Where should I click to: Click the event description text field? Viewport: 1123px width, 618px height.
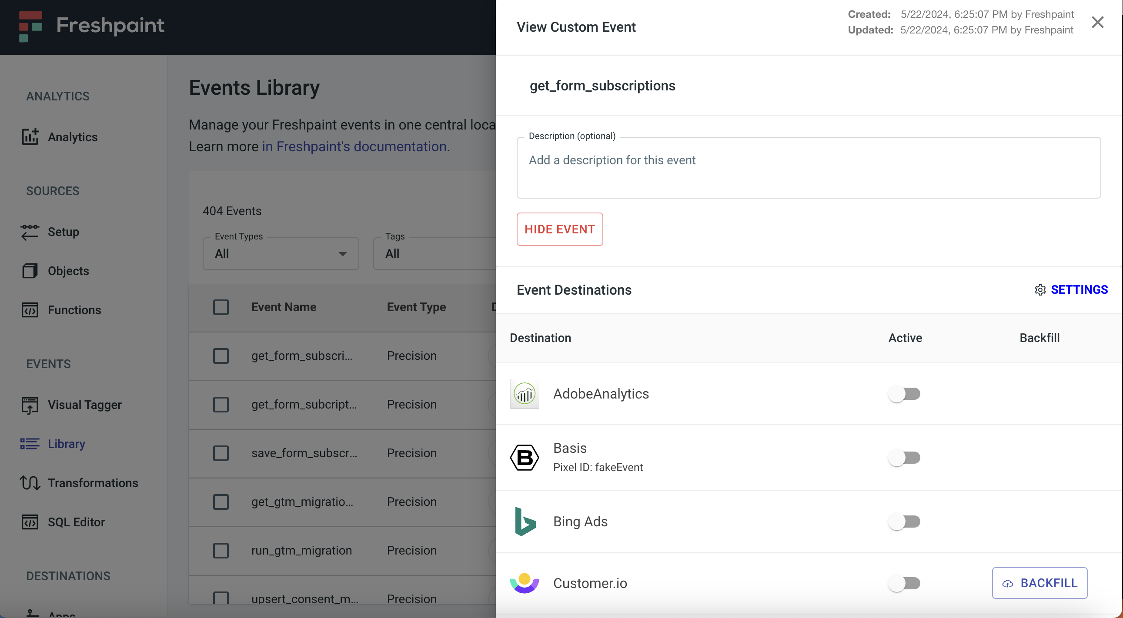pyautogui.click(x=809, y=168)
